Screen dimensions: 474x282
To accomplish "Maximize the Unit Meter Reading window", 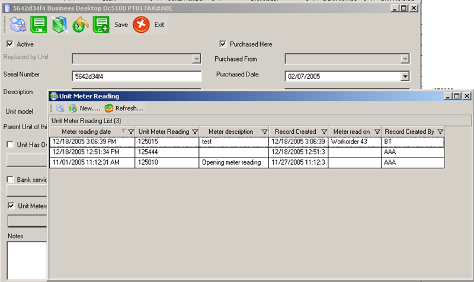I will pos(457,96).
